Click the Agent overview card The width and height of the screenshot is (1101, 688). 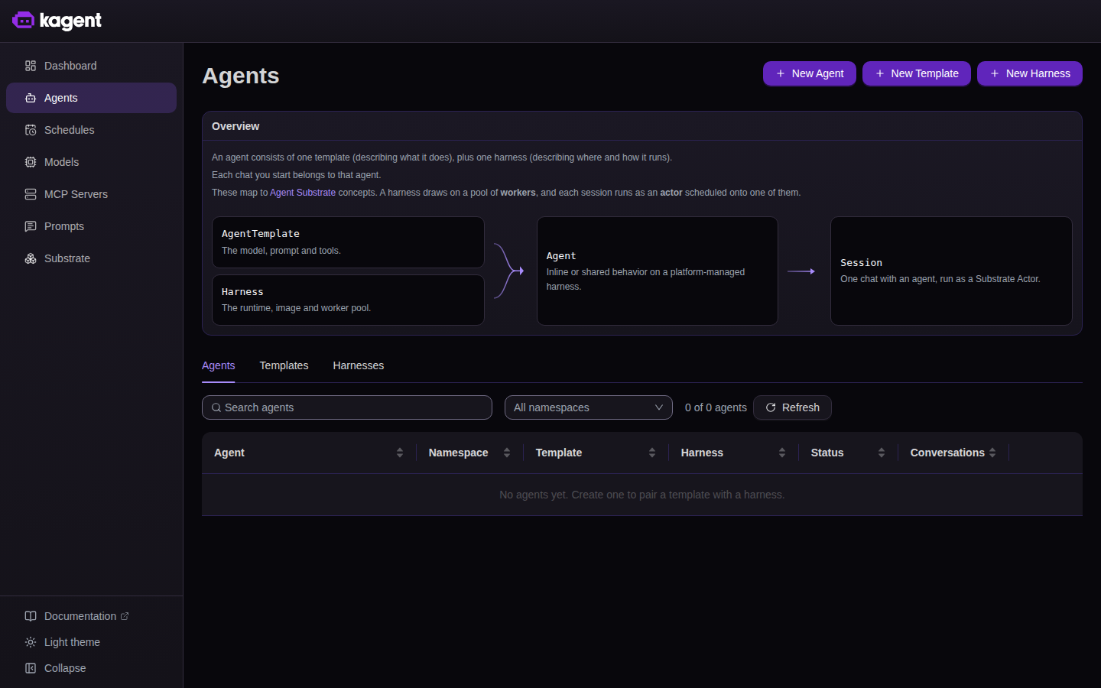pyautogui.click(x=658, y=271)
